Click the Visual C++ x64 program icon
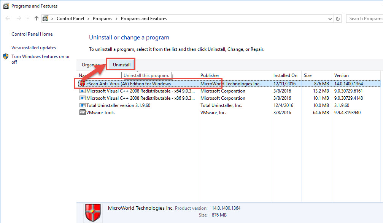 (82, 91)
